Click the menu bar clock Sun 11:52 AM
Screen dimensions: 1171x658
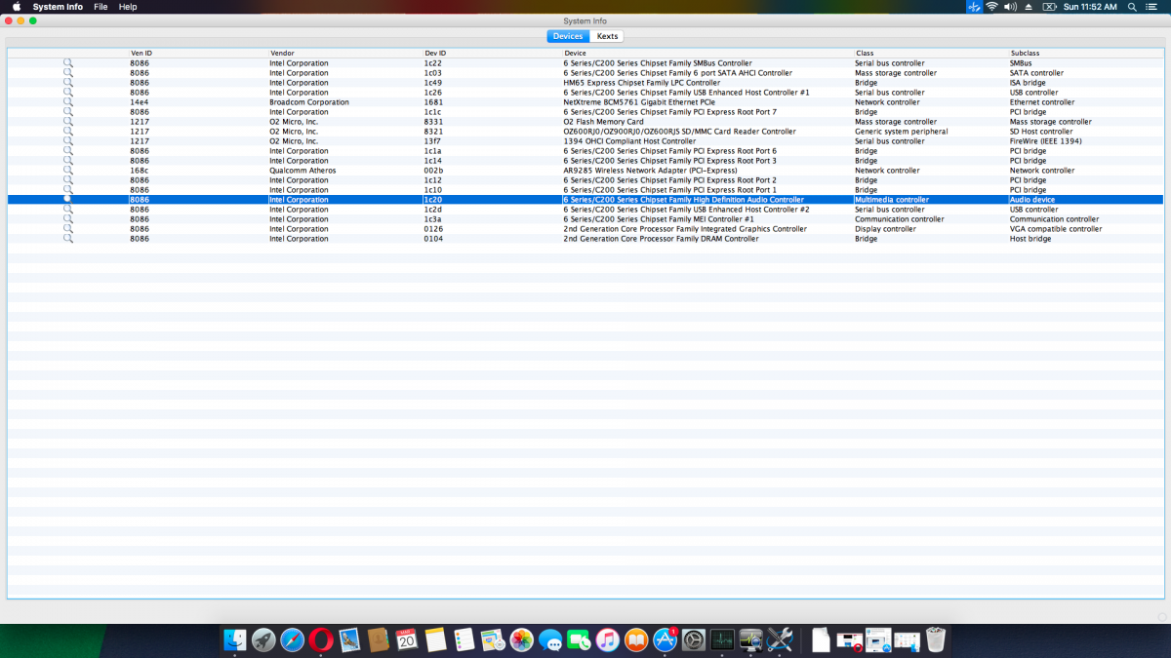coord(1090,7)
